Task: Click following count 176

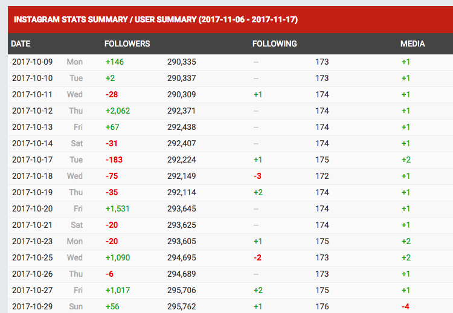Action: (322, 306)
